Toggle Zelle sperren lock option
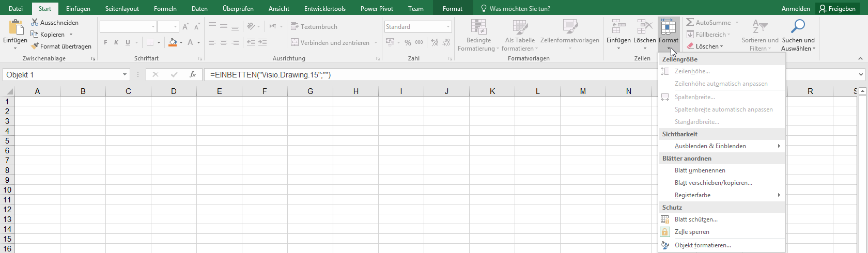The image size is (868, 253). coord(692,232)
